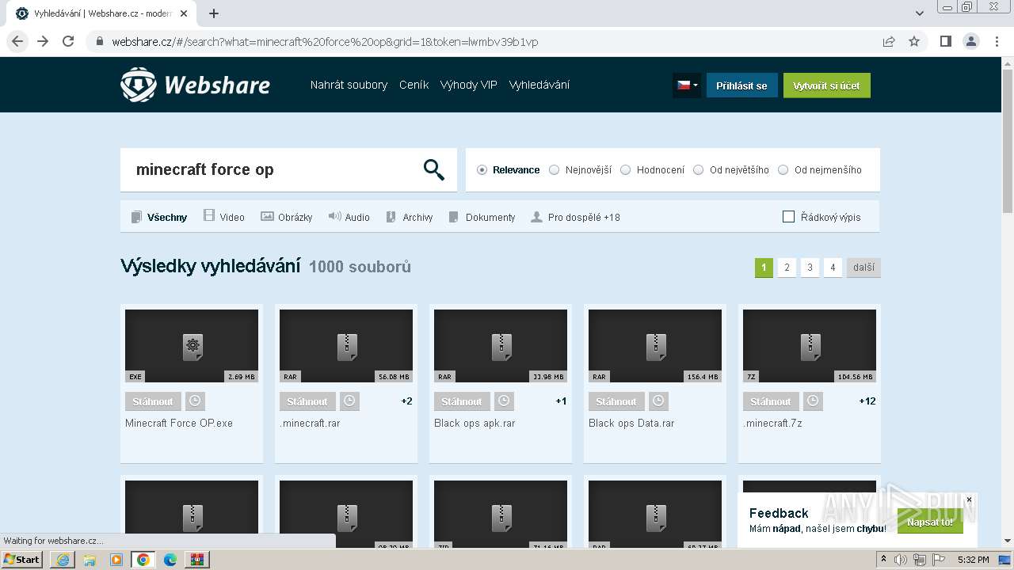Go to results page 4

[x=833, y=268]
